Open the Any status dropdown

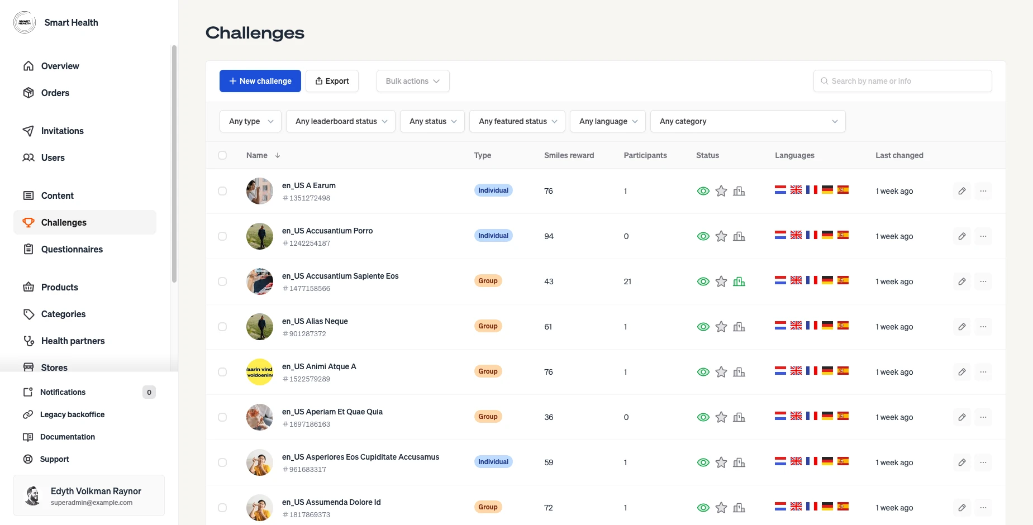tap(432, 121)
